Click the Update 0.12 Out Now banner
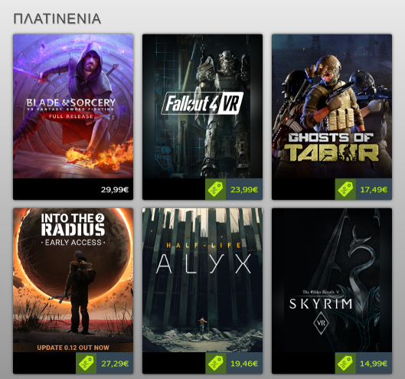405x379 pixels. click(73, 348)
